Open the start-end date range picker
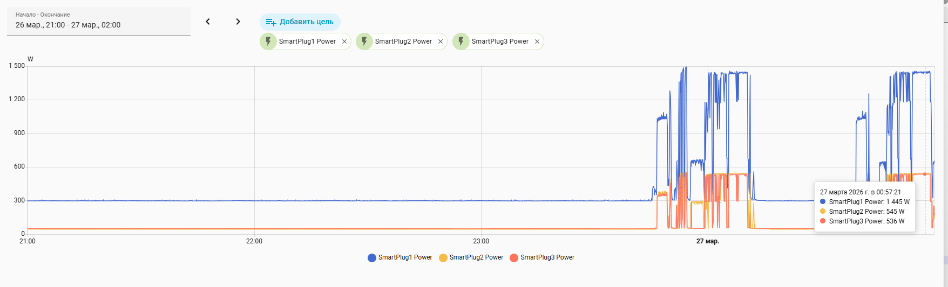 coord(99,22)
